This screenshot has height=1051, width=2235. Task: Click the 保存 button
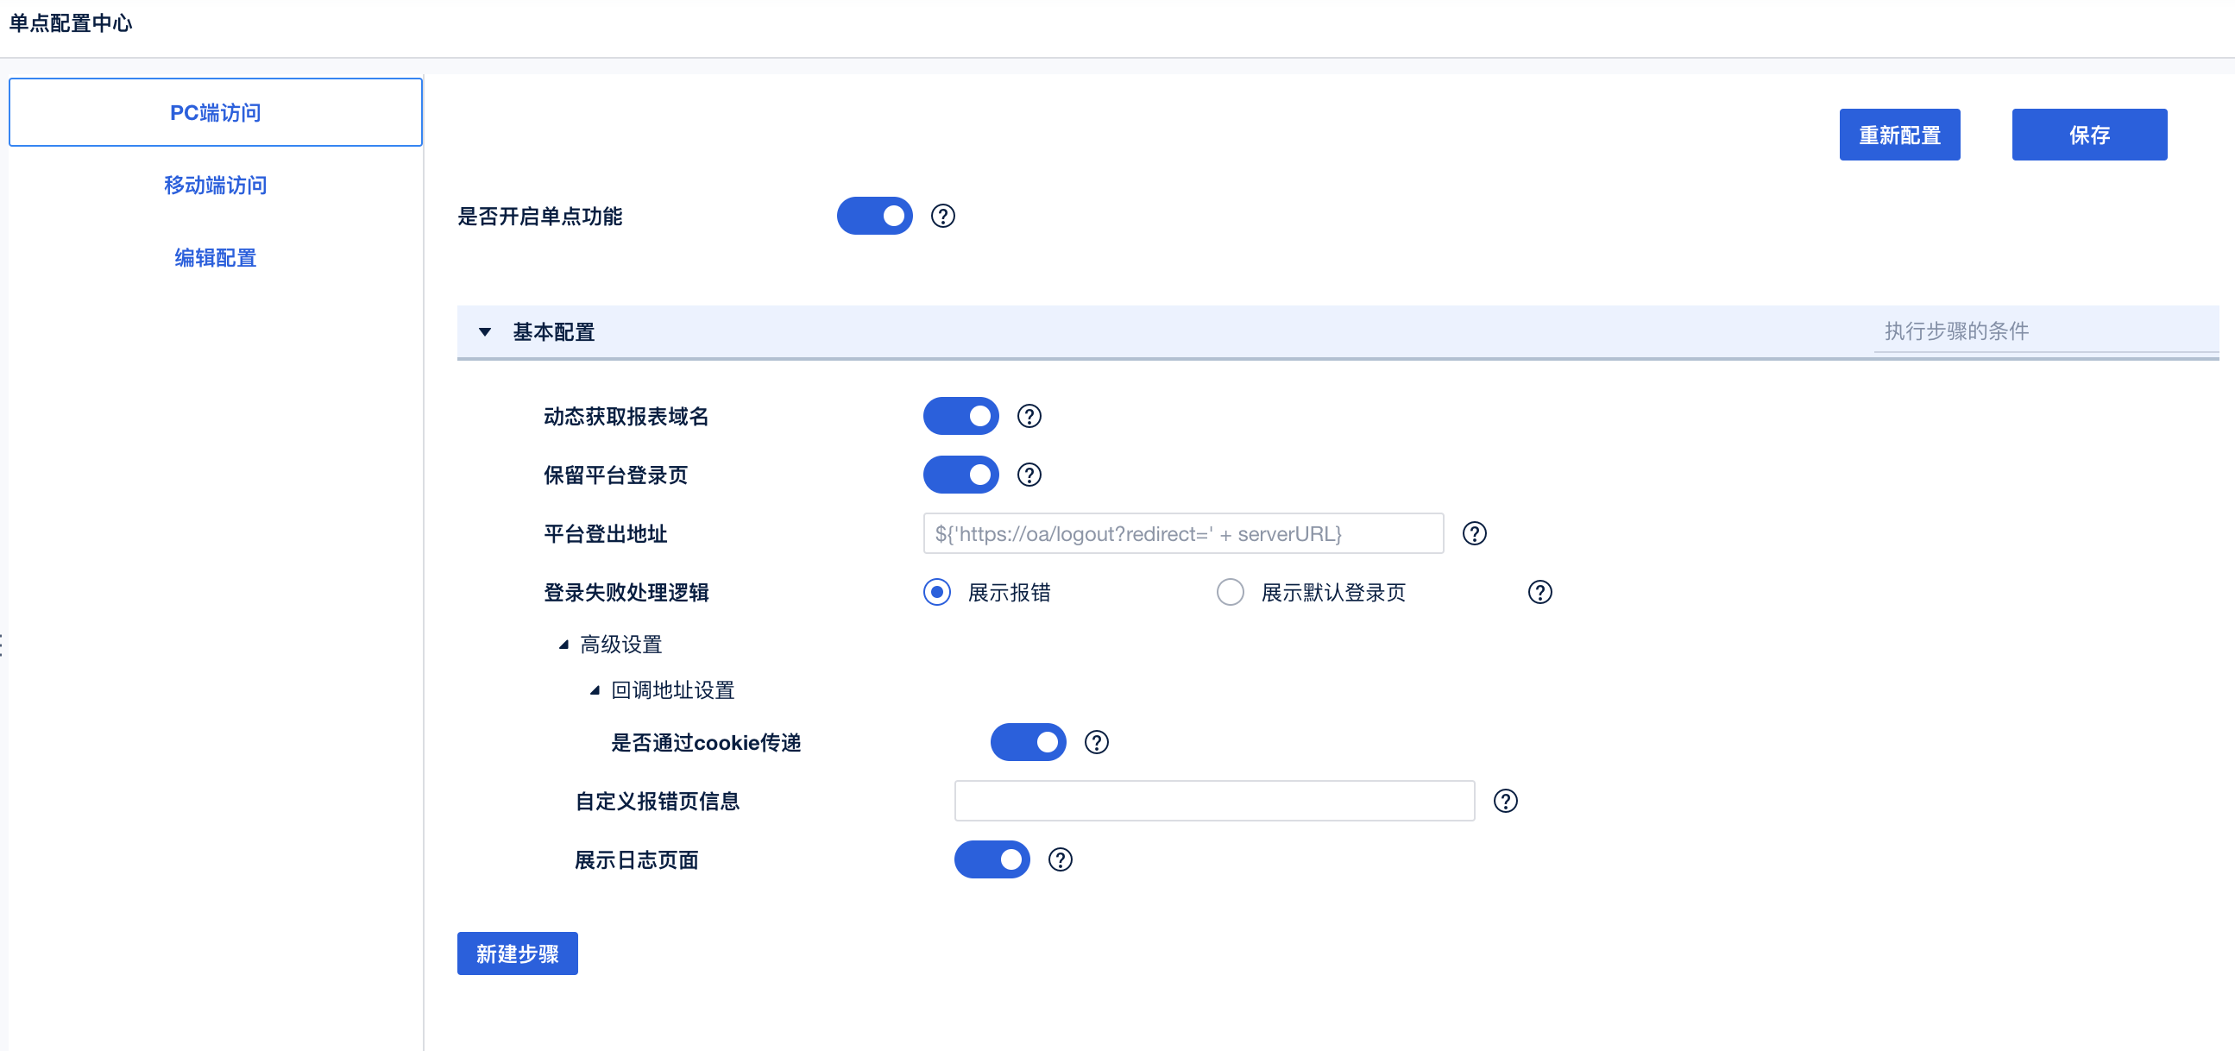[2088, 135]
